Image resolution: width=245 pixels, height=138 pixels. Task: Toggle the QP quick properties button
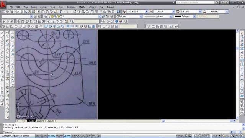click(99, 136)
